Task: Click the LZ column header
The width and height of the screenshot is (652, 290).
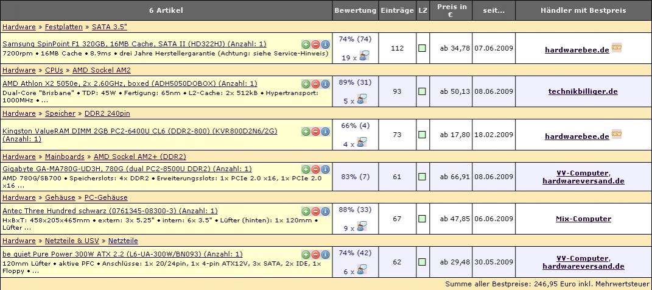Action: [423, 10]
